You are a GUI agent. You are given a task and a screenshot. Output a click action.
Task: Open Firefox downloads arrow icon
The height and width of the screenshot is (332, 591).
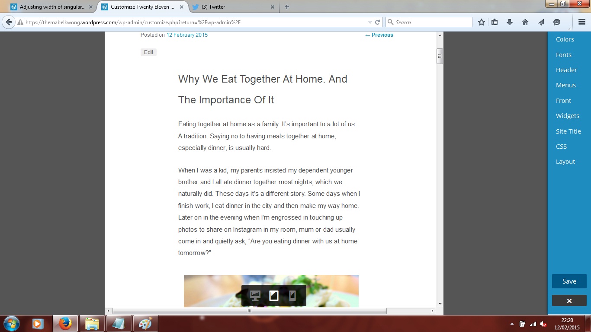[510, 22]
